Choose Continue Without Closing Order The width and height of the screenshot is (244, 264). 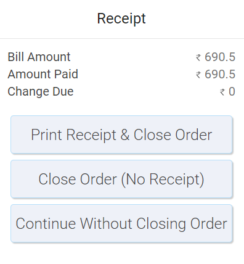(121, 223)
